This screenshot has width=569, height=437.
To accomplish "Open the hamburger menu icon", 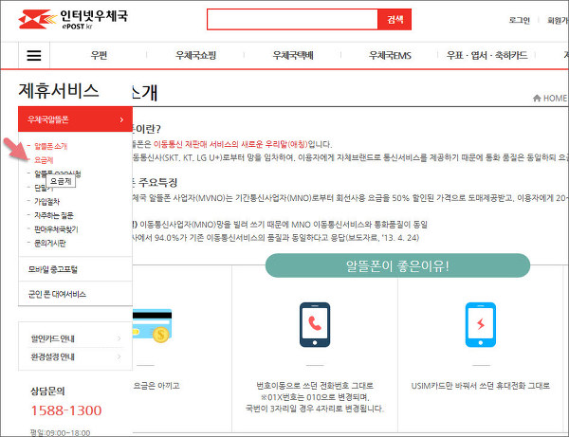I will coord(34,56).
